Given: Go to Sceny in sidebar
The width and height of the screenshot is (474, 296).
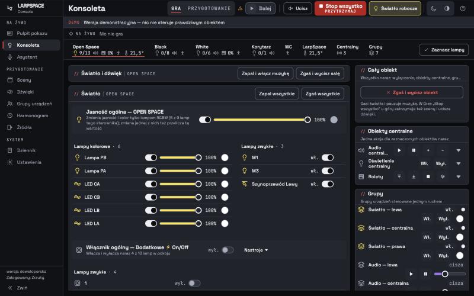Looking at the screenshot, I should (x=31, y=80).
